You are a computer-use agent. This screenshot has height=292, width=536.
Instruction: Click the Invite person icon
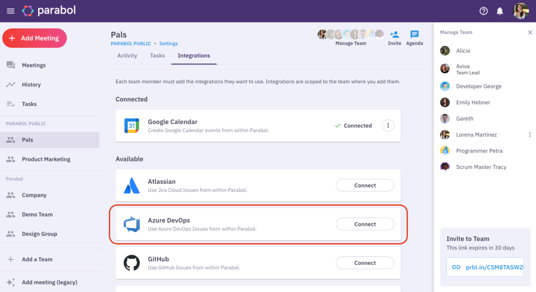[x=394, y=35]
